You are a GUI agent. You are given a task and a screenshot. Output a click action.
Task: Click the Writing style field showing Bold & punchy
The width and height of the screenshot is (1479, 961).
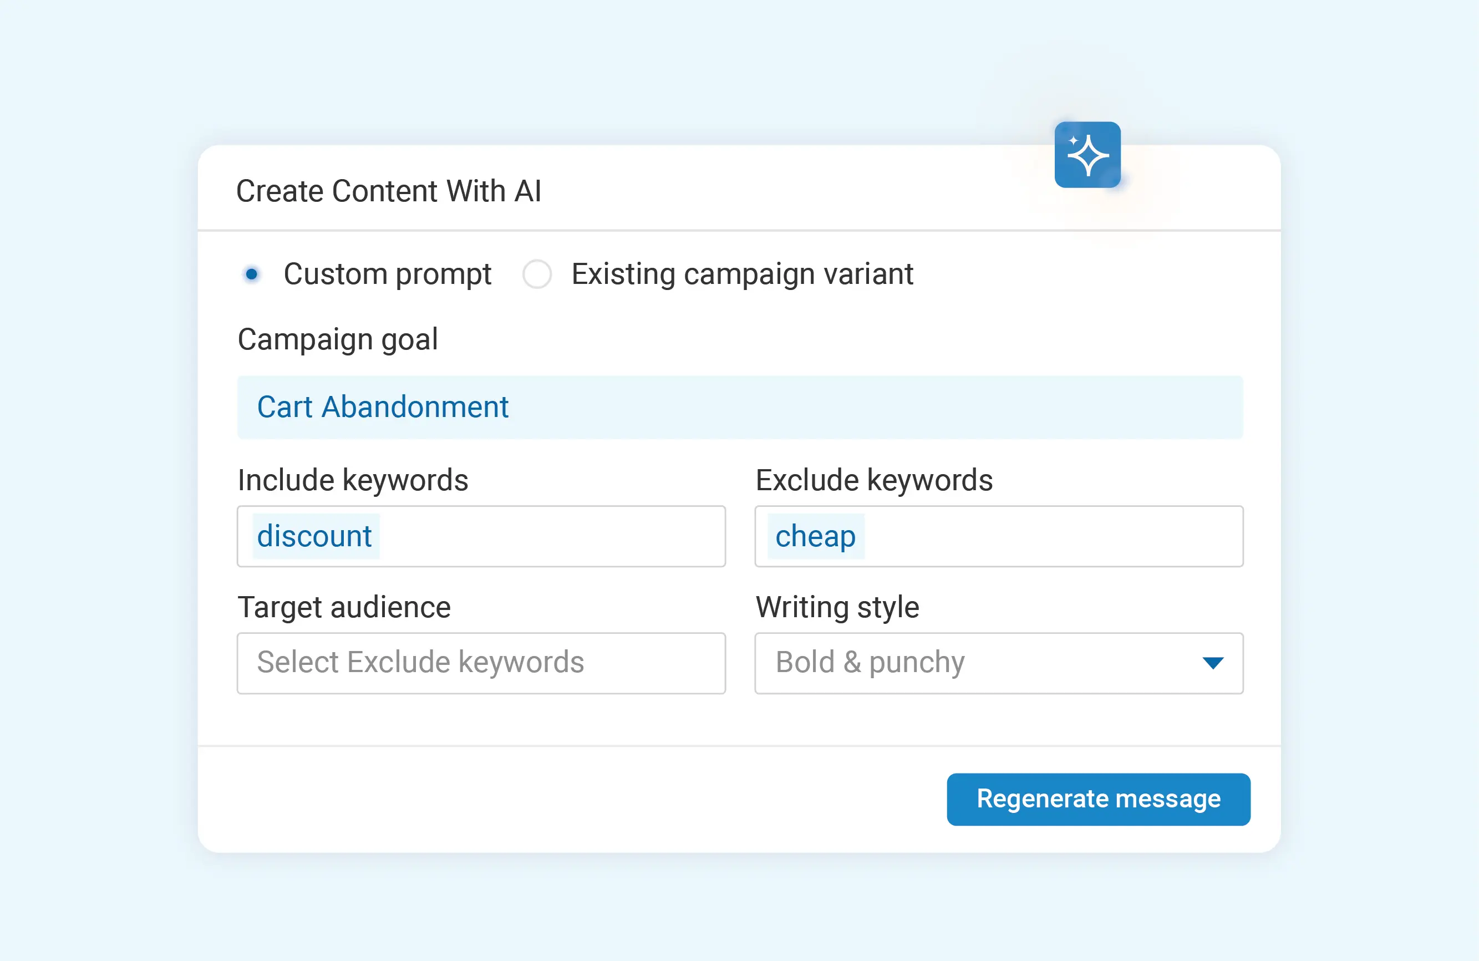point(998,663)
